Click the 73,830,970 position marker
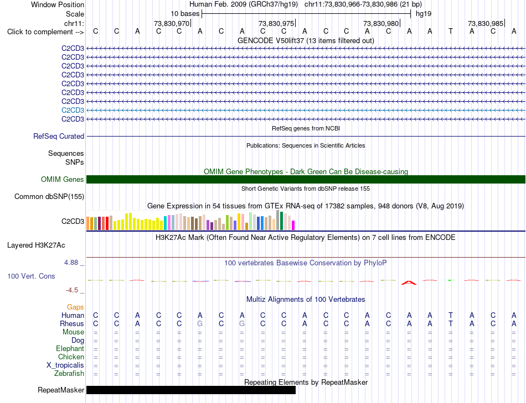The image size is (526, 403). click(x=172, y=23)
